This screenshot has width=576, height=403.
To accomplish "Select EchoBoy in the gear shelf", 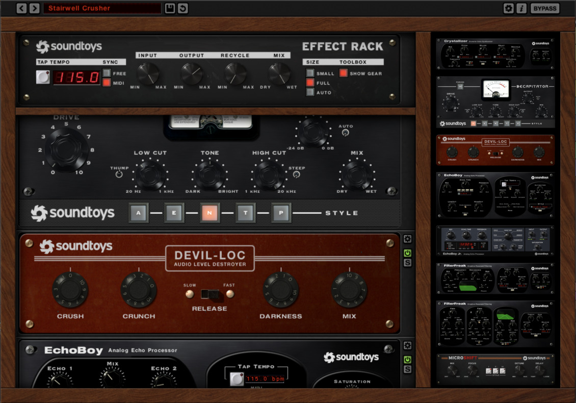I will [495, 195].
